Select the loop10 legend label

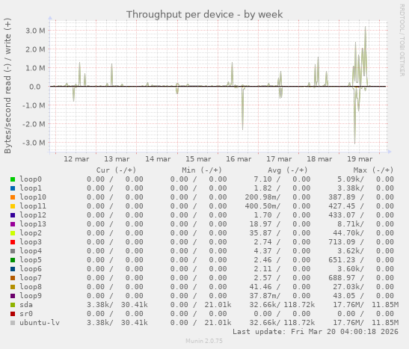[x=33, y=197]
